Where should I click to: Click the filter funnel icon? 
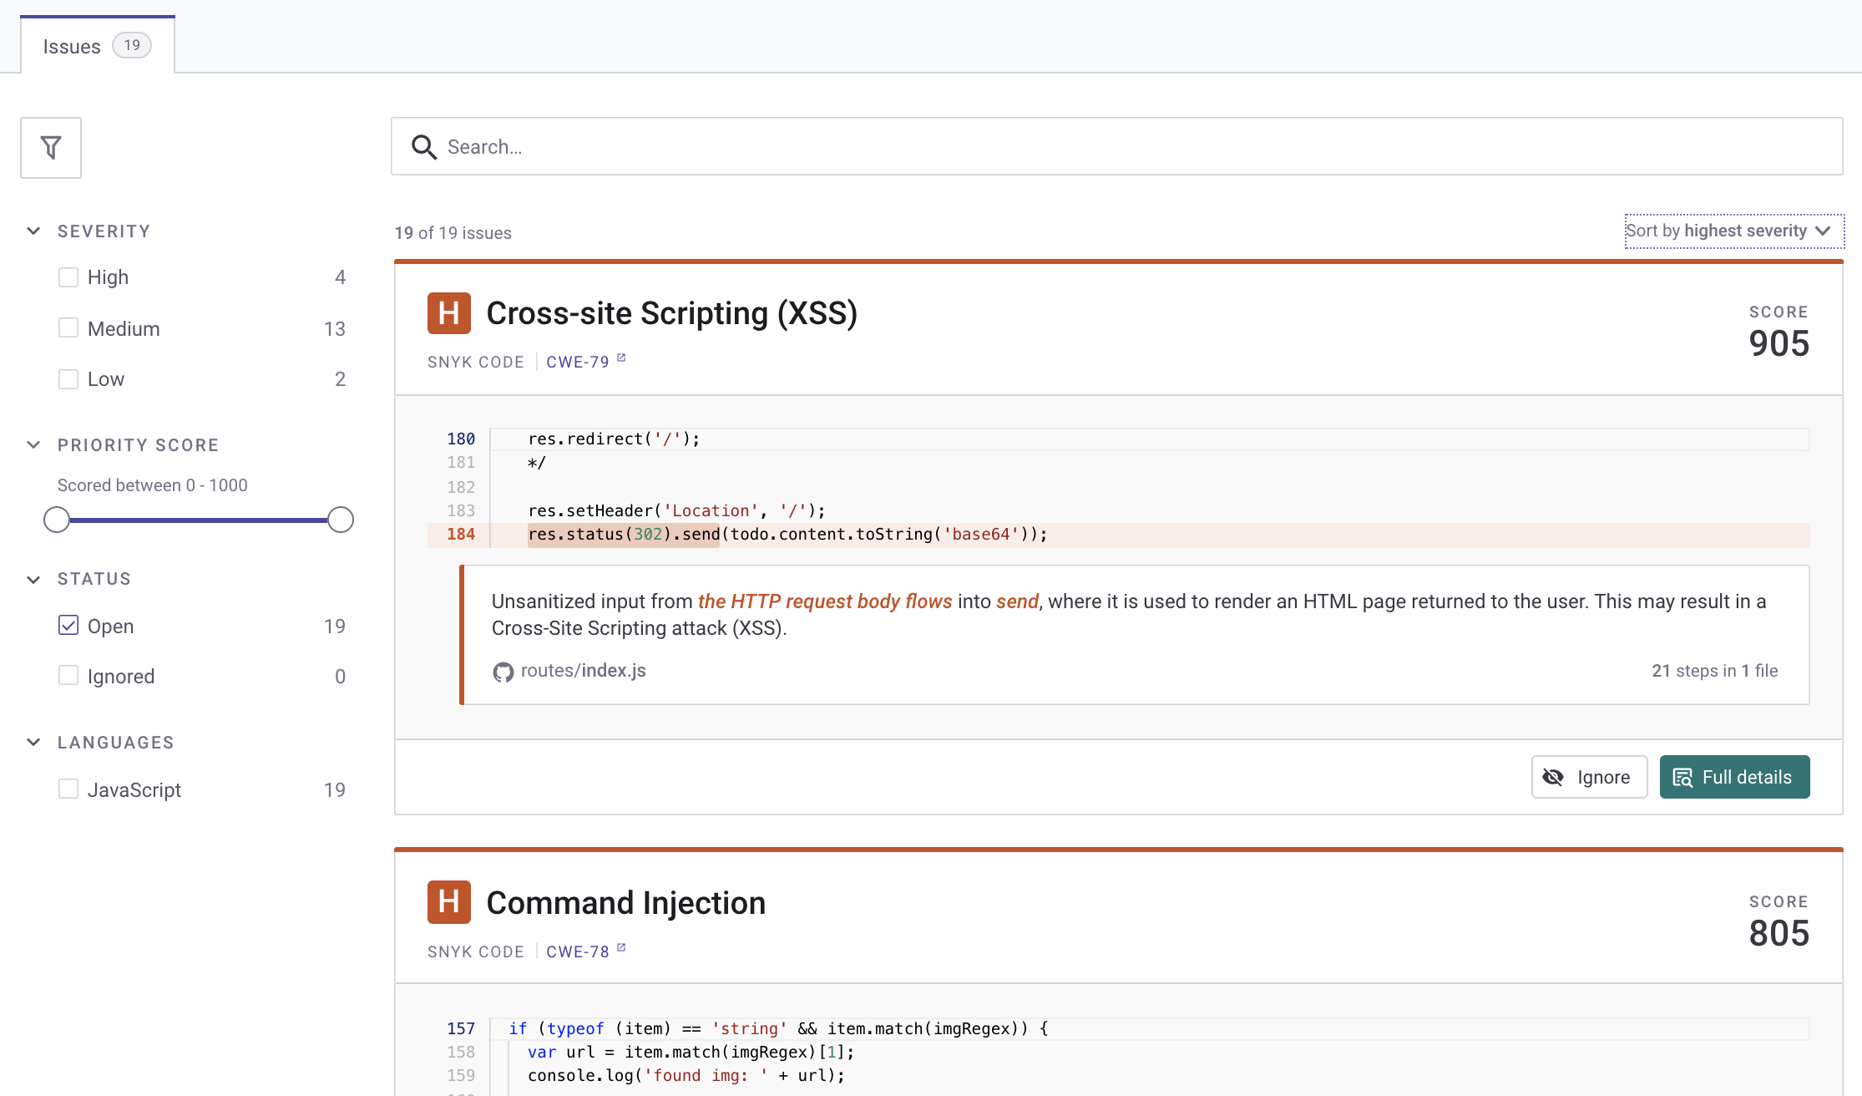pyautogui.click(x=51, y=148)
